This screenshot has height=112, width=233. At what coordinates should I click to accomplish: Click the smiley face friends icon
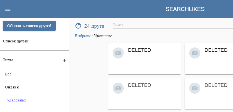[78, 26]
